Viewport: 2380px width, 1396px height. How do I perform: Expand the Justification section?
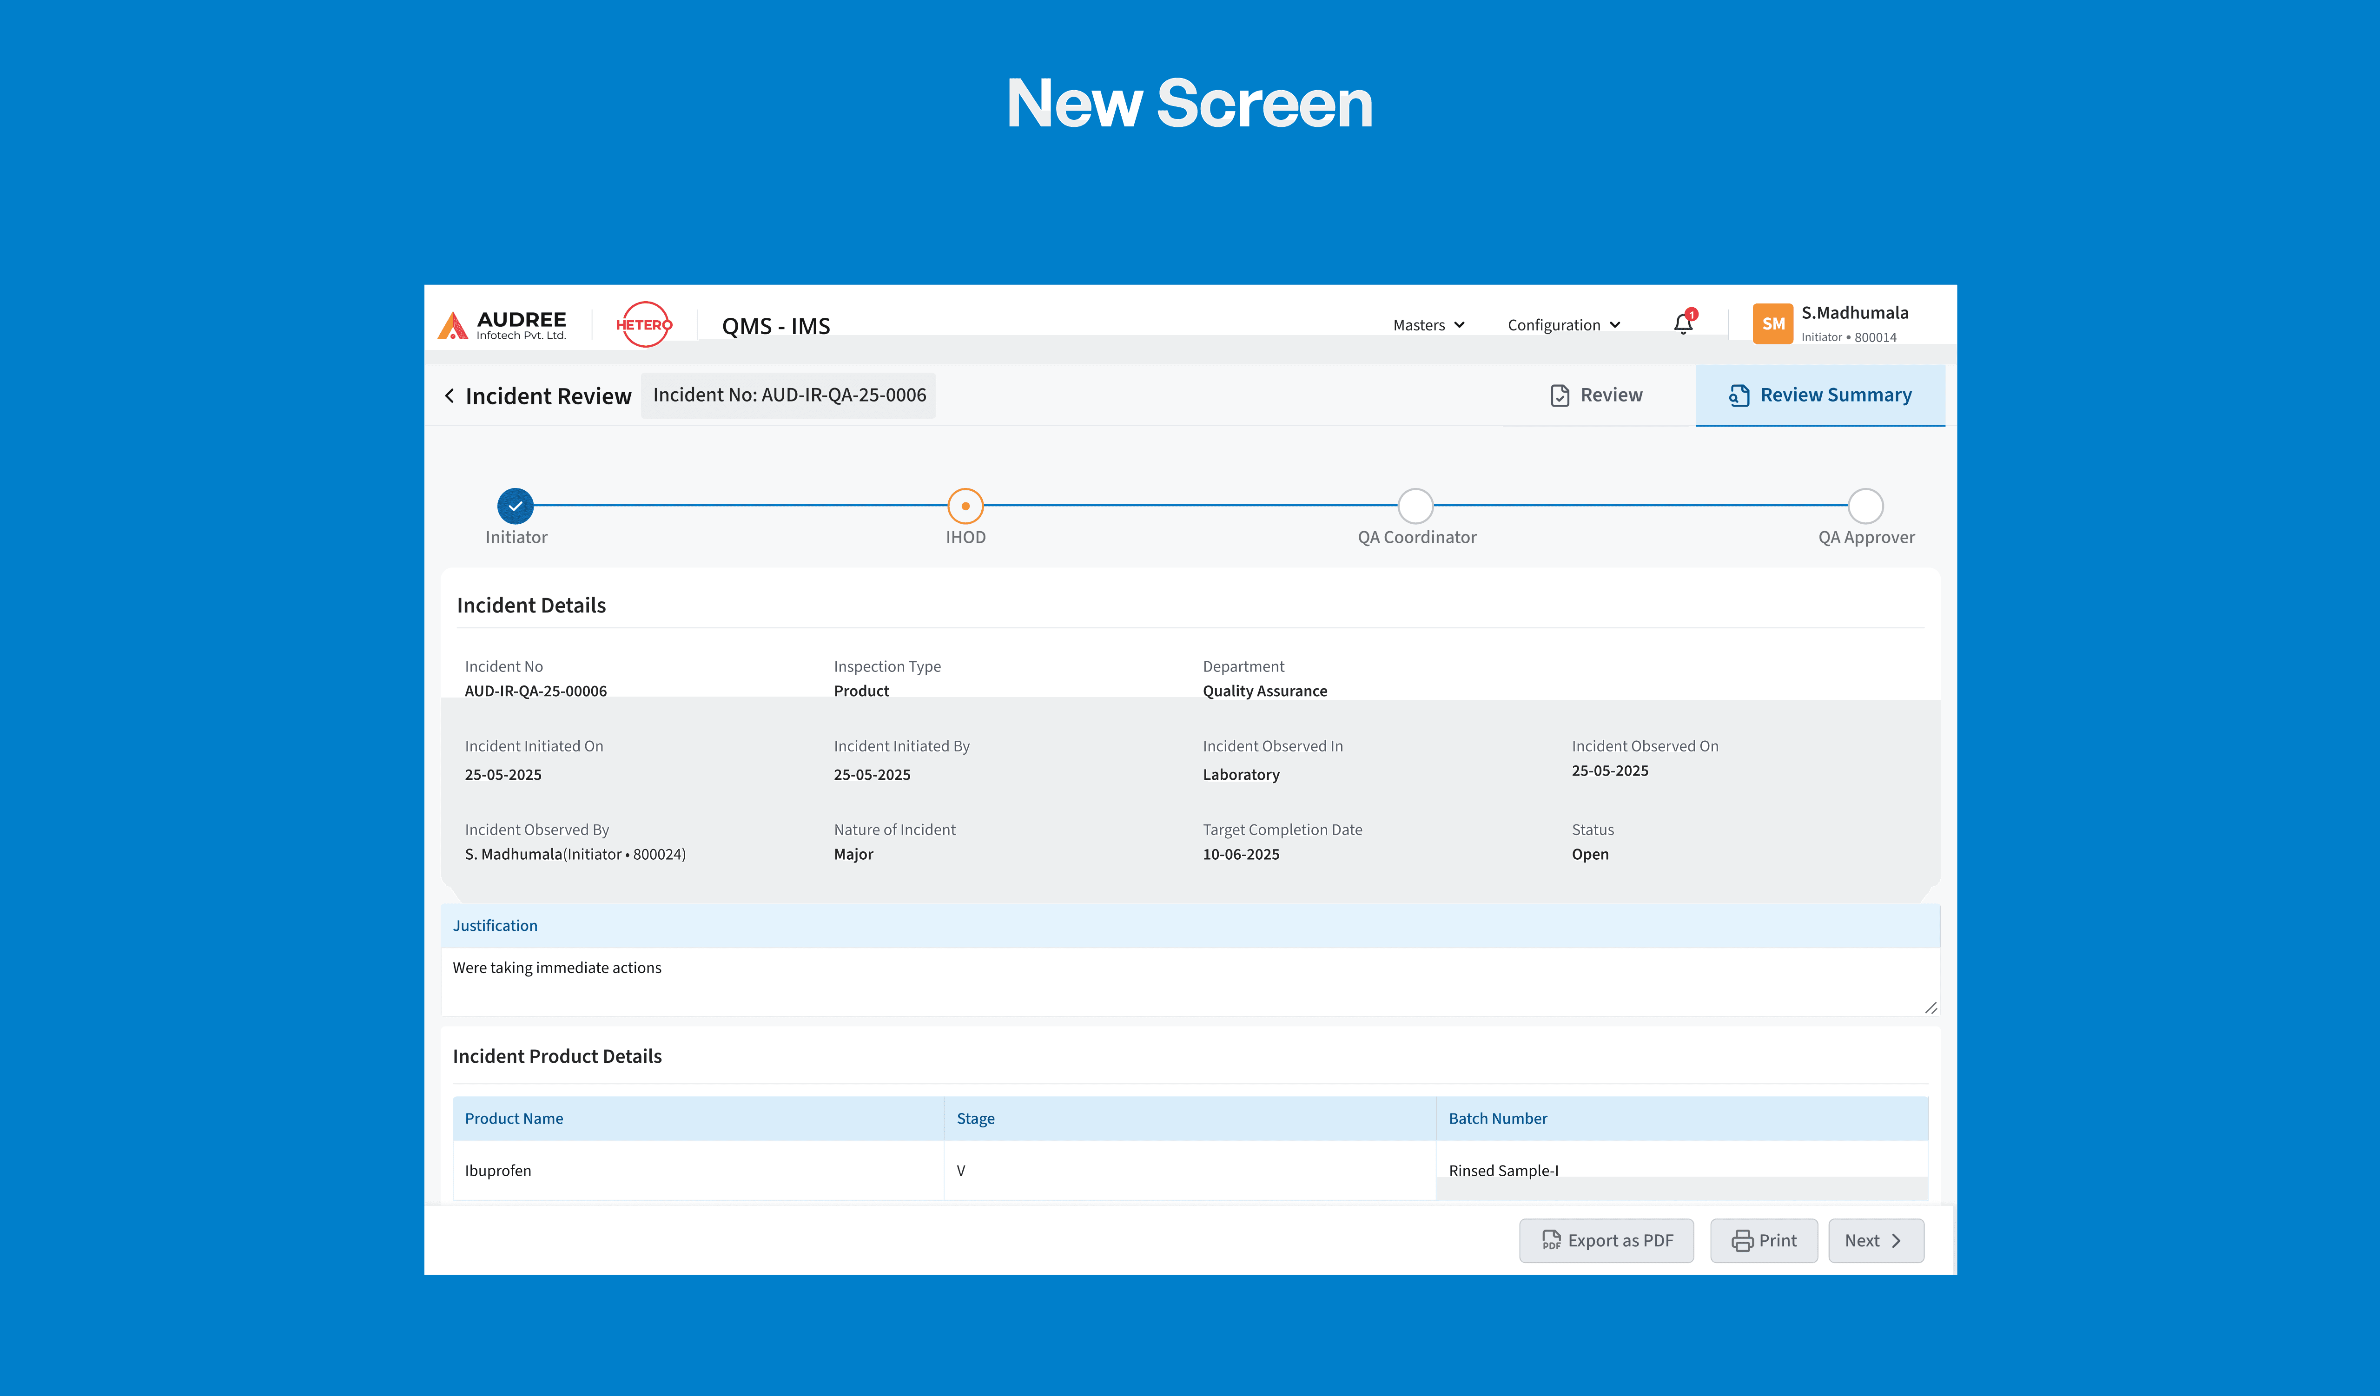click(x=495, y=925)
